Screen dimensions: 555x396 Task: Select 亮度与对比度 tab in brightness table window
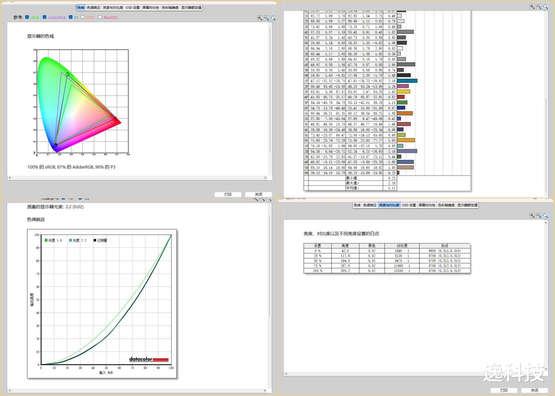389,205
